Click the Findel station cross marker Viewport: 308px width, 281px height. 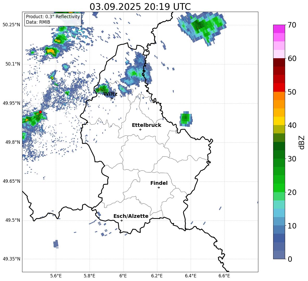(159, 188)
